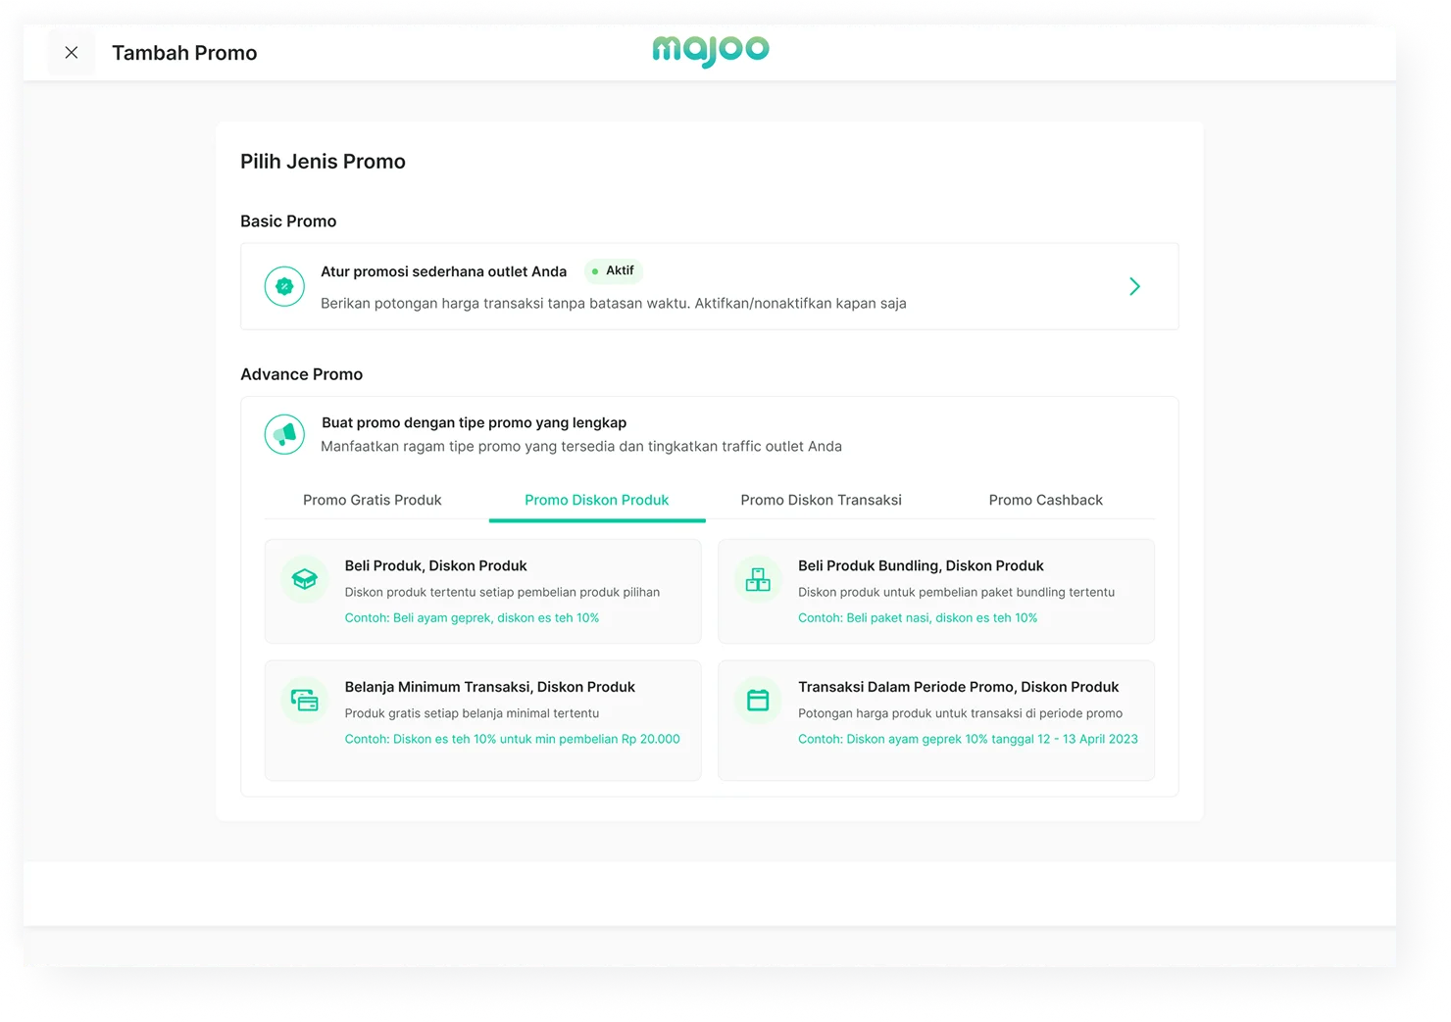Click the Aktif status badge
Screen dimensions: 1451x1022
click(614, 270)
